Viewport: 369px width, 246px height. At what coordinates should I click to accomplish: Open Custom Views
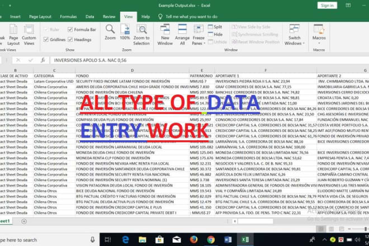[29, 35]
